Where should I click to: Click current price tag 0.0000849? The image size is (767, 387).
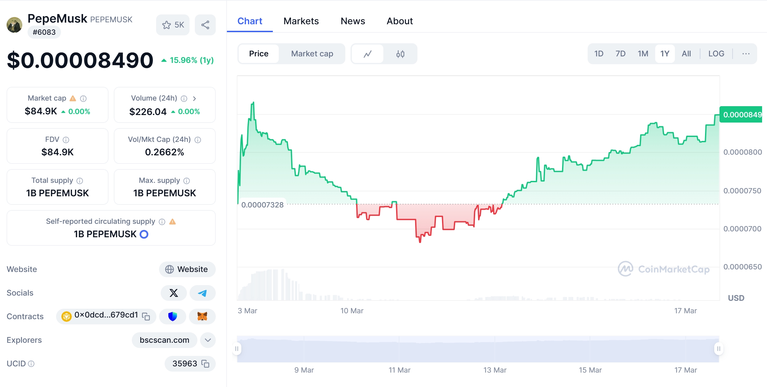tap(741, 114)
